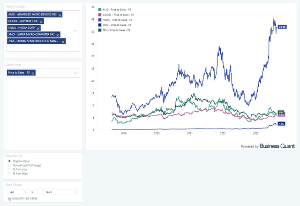Open the Years unit dropdown

click(60, 192)
